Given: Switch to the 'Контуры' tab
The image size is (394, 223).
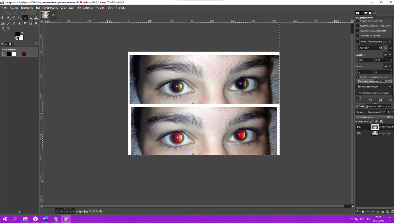Looking at the screenshot, I should [383, 106].
